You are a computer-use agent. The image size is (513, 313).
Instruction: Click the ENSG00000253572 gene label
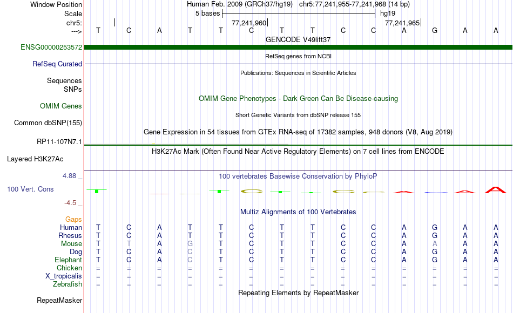[x=51, y=47]
